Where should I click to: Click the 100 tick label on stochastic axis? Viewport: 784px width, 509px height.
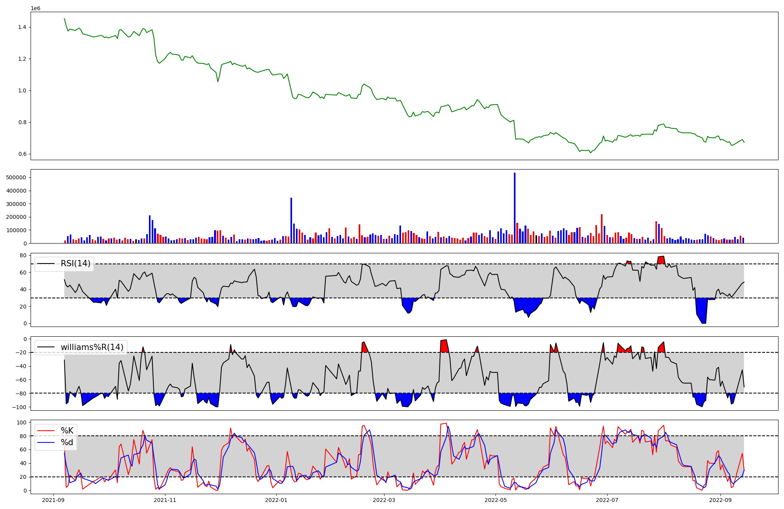pyautogui.click(x=22, y=422)
